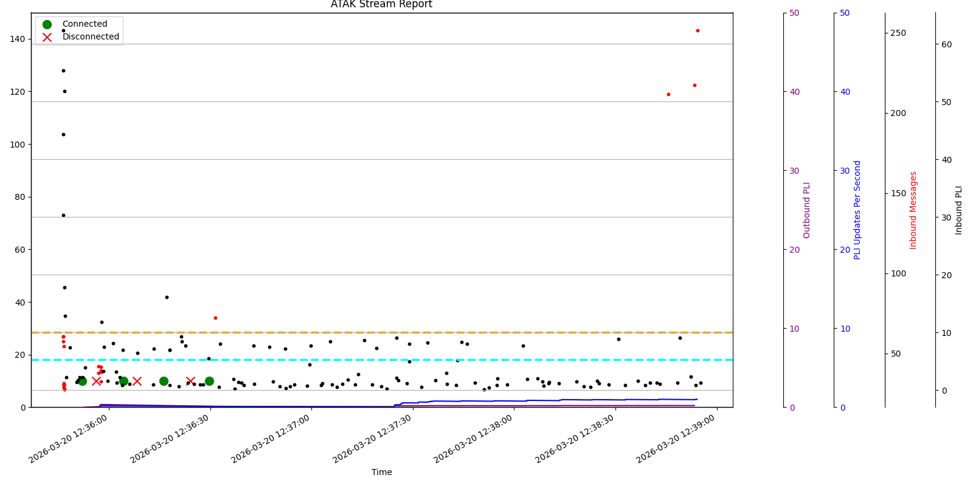Click the "ATAK Stream Report" chart title
The height and width of the screenshot is (486, 973).
(x=381, y=5)
